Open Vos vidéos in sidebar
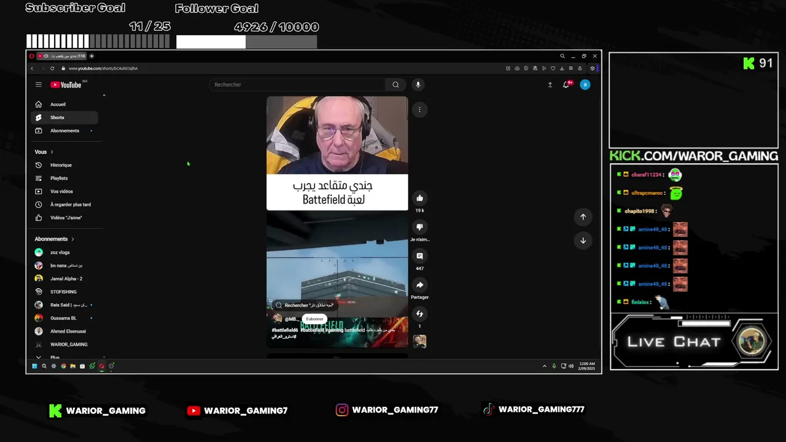Screen dimensions: 786x442 pos(64,192)
